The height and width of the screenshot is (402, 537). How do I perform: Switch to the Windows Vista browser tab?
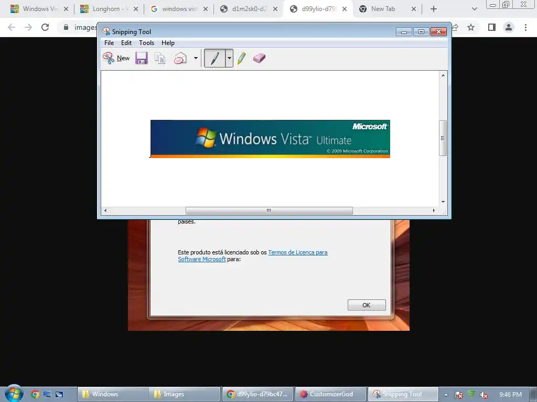(x=38, y=9)
